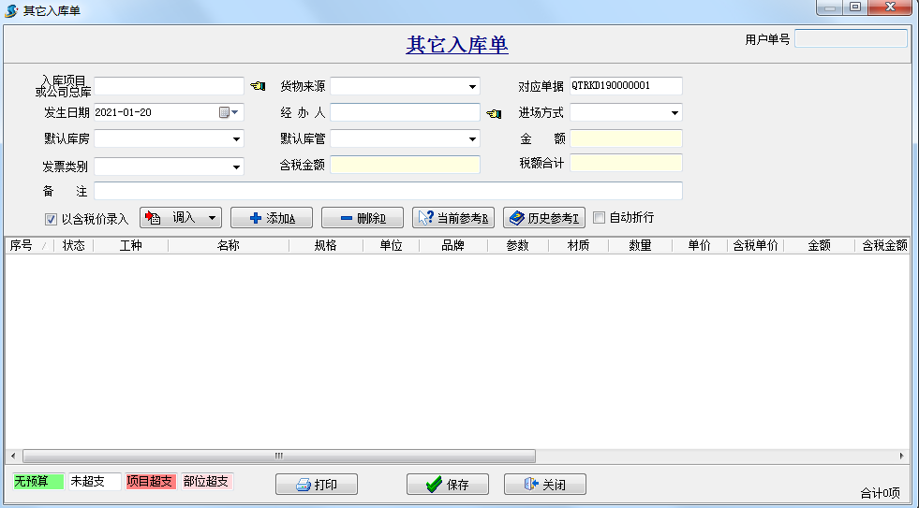The image size is (919, 508).
Task: Click the 单价 column header
Action: [699, 246]
